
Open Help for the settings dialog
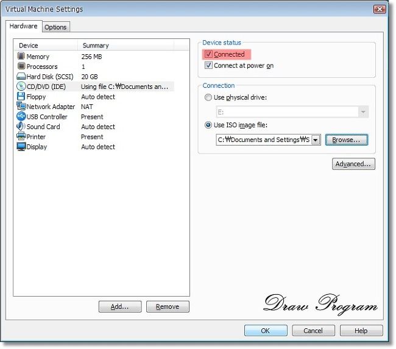click(x=361, y=331)
